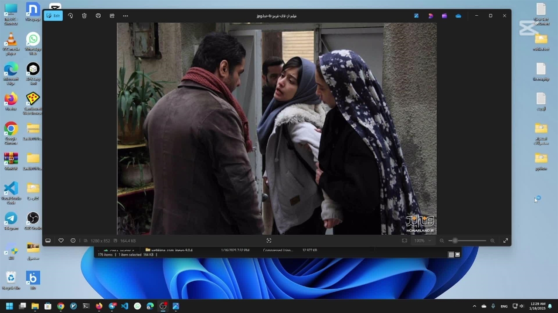This screenshot has height=313, width=558.
Task: Print the image using the printer icon
Action: (98, 16)
